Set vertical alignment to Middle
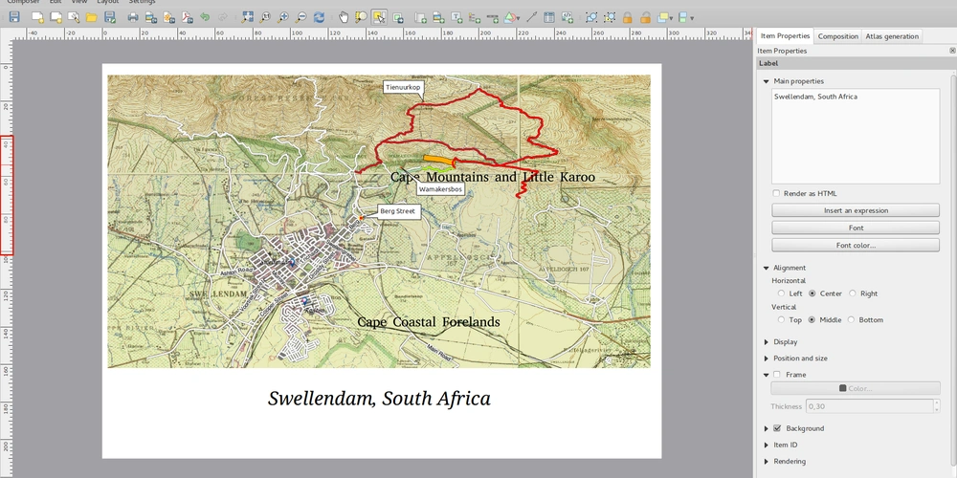 coord(812,319)
